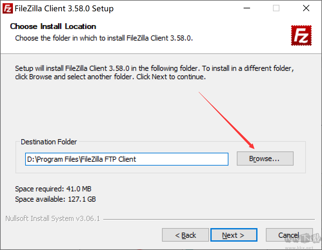The image size is (322, 250).
Task: Click the large FileZilla logo in the header
Action: (x=301, y=35)
